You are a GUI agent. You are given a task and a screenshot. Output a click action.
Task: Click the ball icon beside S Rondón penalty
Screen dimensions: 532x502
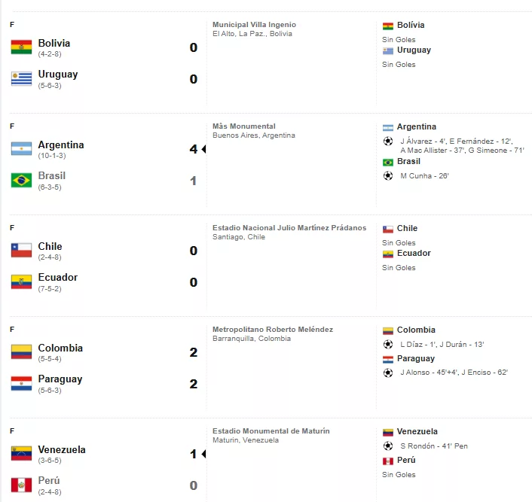[x=388, y=446]
